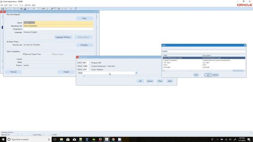Click Cancel in the ITEM list window
The width and height of the screenshot is (253, 142).
pyautogui.click(x=215, y=75)
